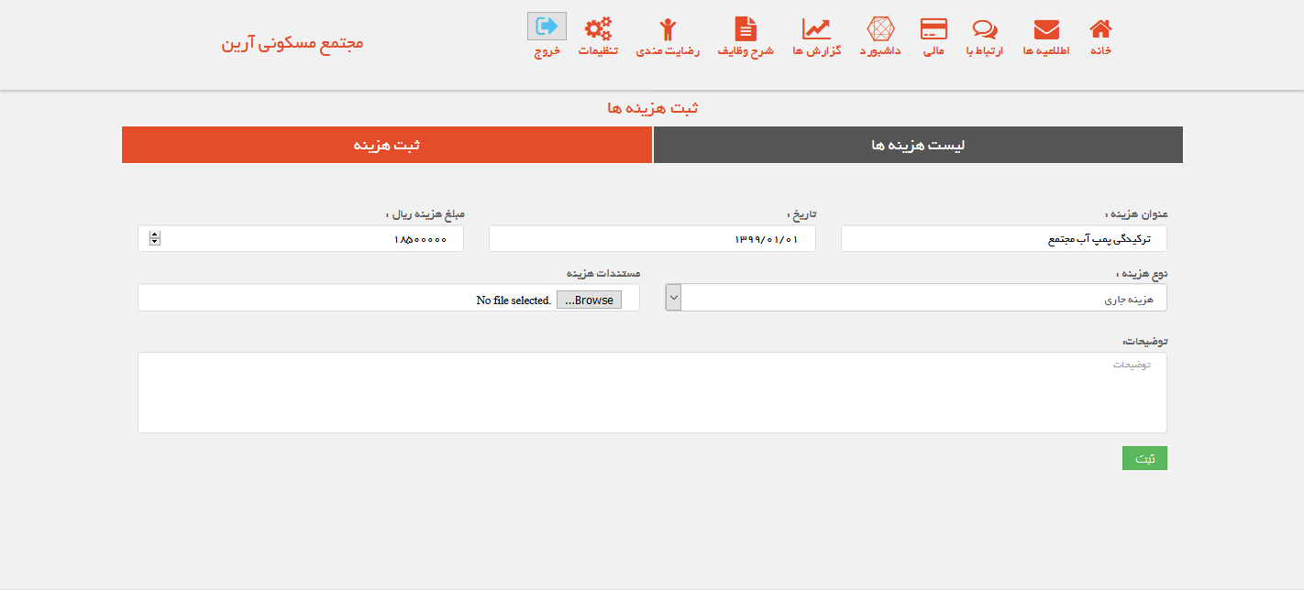Click the مجتمع مسکونی آرین title

click(x=293, y=43)
